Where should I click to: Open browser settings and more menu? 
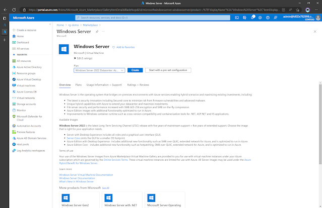317,10
